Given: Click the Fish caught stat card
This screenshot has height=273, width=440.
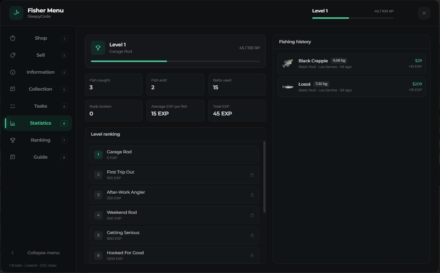Looking at the screenshot, I should point(114,85).
